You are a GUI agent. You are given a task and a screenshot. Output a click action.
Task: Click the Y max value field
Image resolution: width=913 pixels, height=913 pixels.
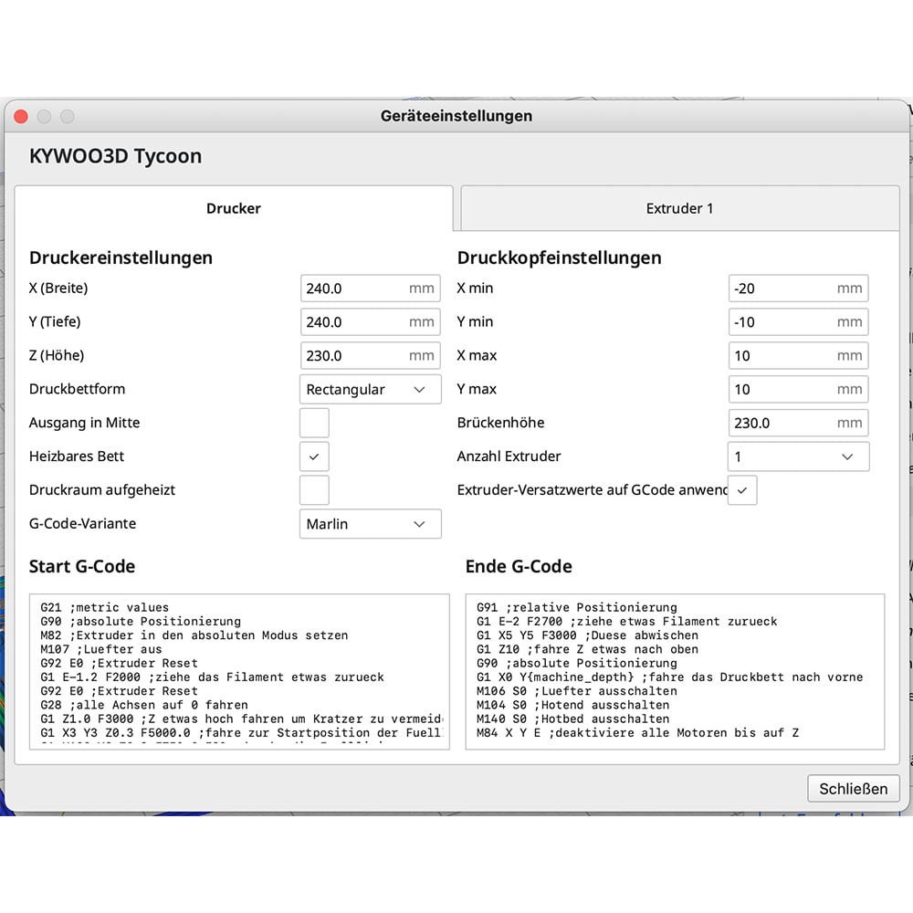click(x=798, y=390)
